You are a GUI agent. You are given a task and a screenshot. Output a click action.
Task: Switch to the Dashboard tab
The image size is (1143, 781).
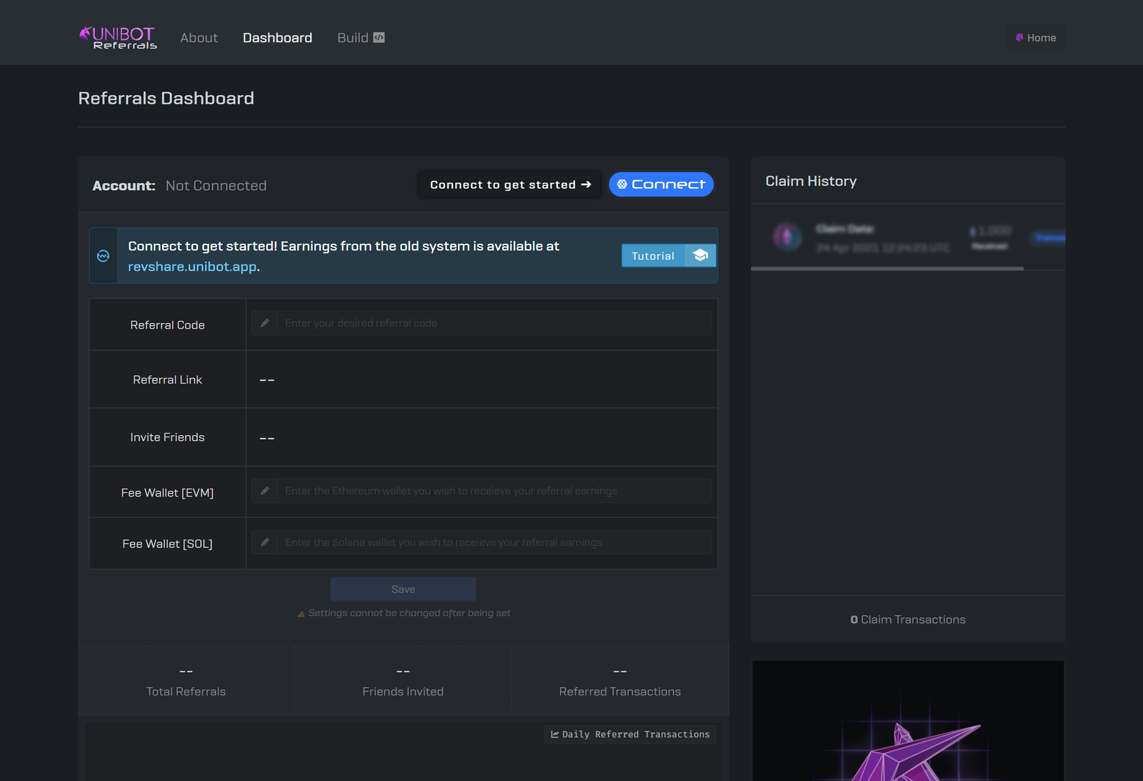pyautogui.click(x=277, y=38)
